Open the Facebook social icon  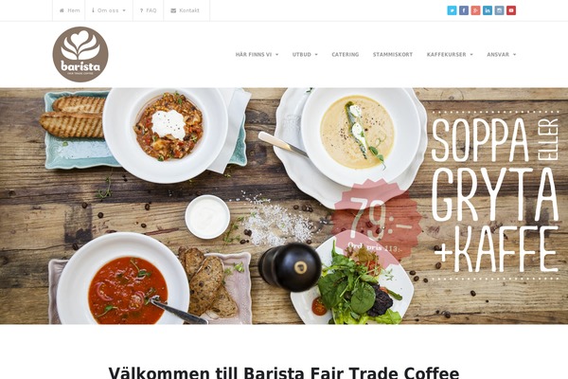(x=464, y=10)
